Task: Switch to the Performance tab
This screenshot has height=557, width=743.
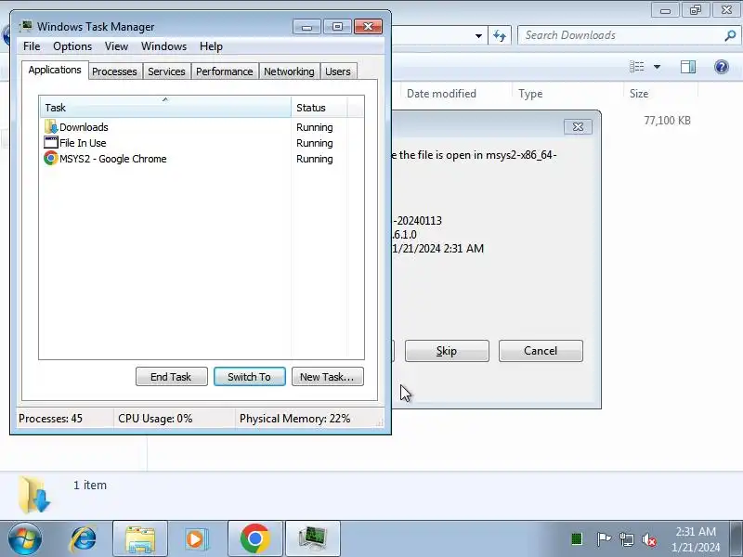Action: click(224, 71)
